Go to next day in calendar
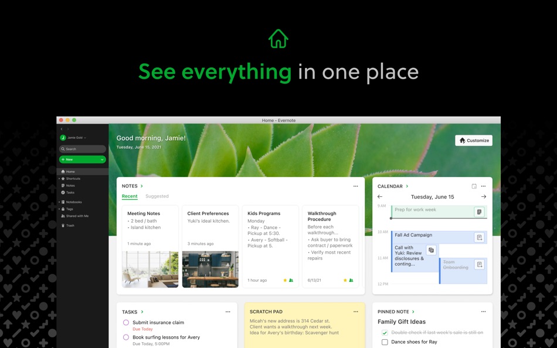 (x=484, y=197)
